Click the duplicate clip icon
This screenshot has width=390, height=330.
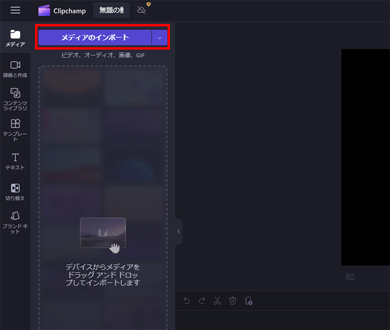point(248,300)
